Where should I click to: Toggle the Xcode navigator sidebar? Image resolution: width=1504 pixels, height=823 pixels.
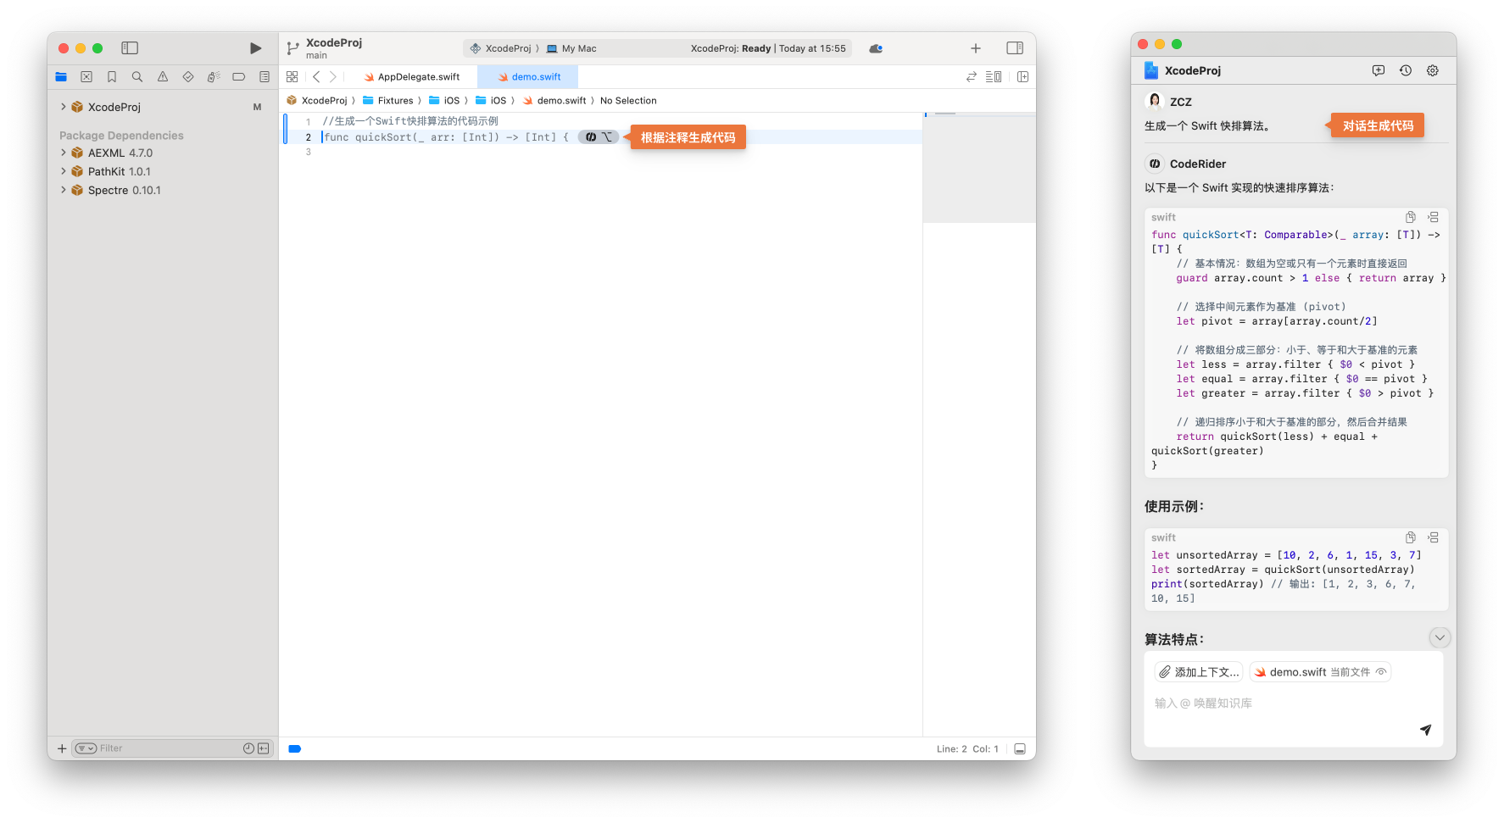130,48
